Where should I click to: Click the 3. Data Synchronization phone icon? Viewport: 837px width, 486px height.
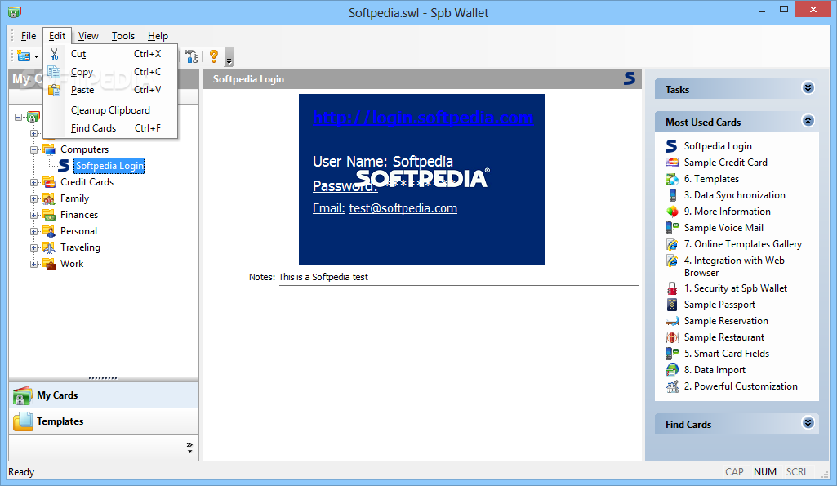672,195
